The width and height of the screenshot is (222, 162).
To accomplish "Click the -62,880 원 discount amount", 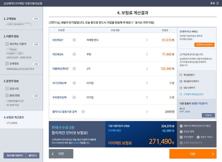I will (x=168, y=131).
